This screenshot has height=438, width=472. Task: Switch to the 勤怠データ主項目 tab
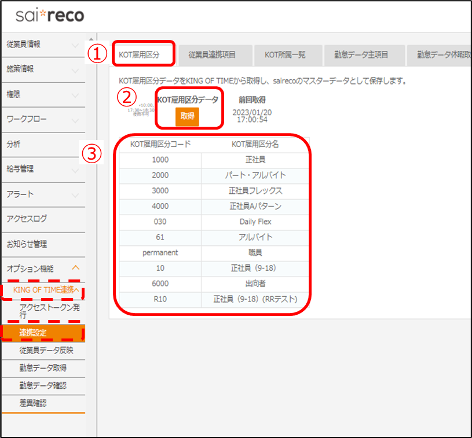(364, 55)
